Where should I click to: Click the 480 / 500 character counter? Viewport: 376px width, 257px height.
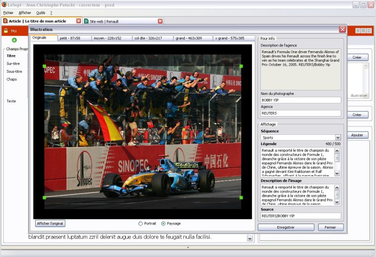tap(333, 144)
